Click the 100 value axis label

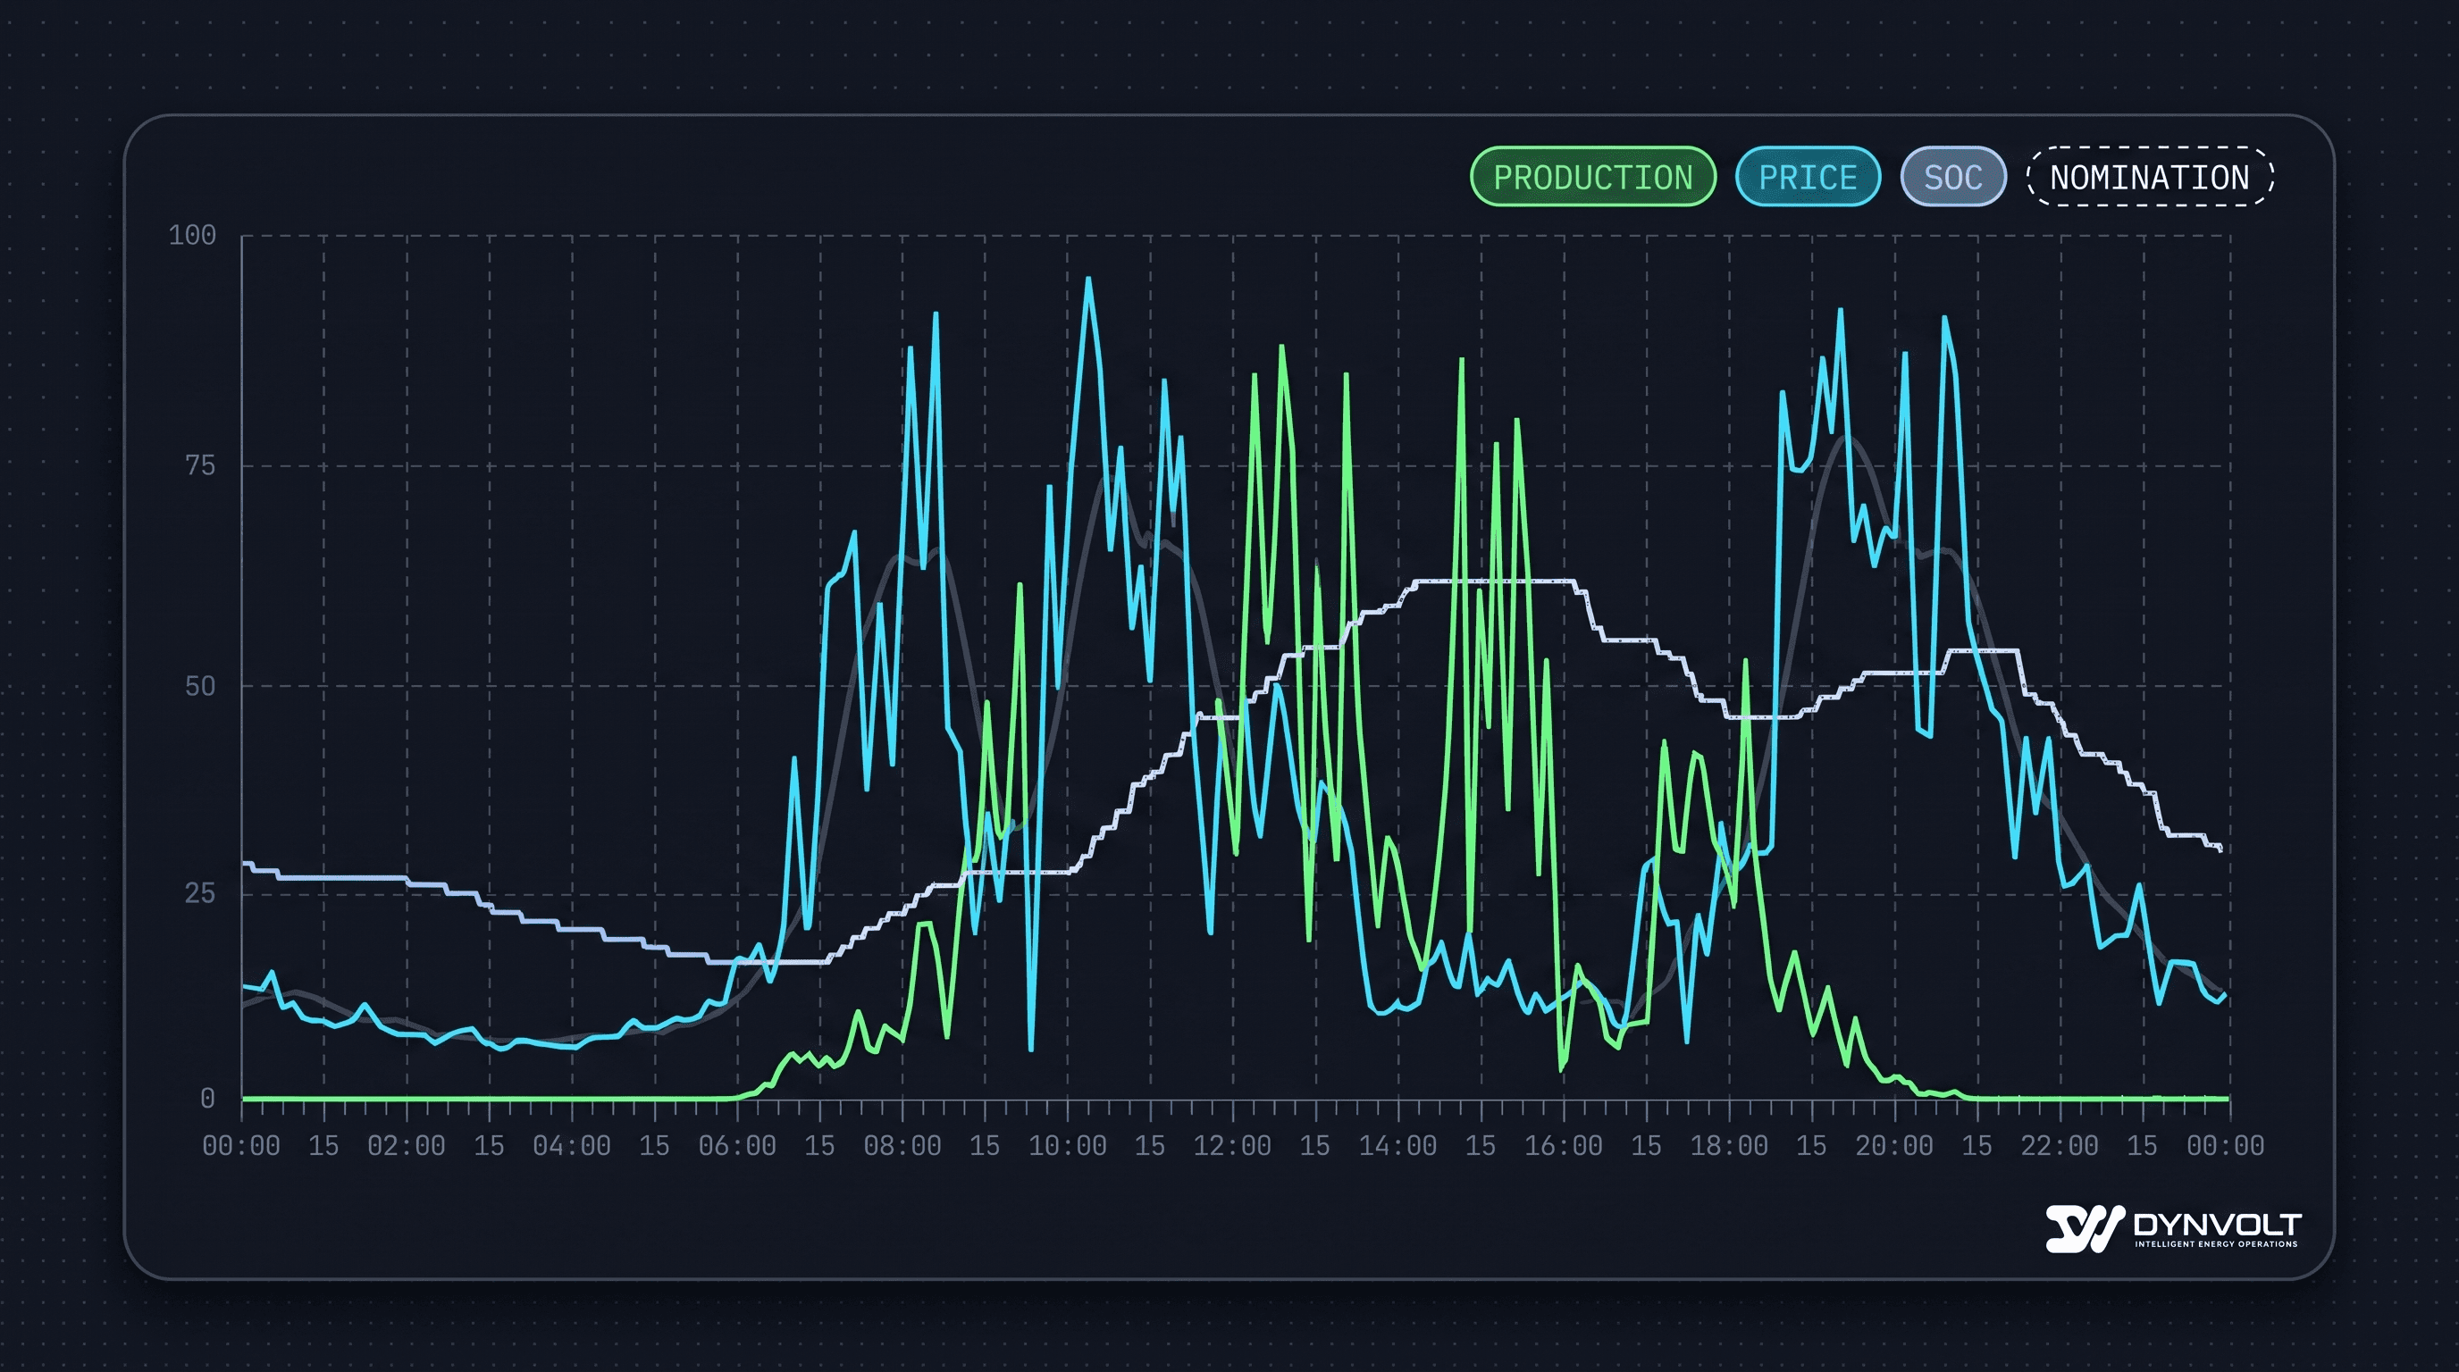coord(192,235)
